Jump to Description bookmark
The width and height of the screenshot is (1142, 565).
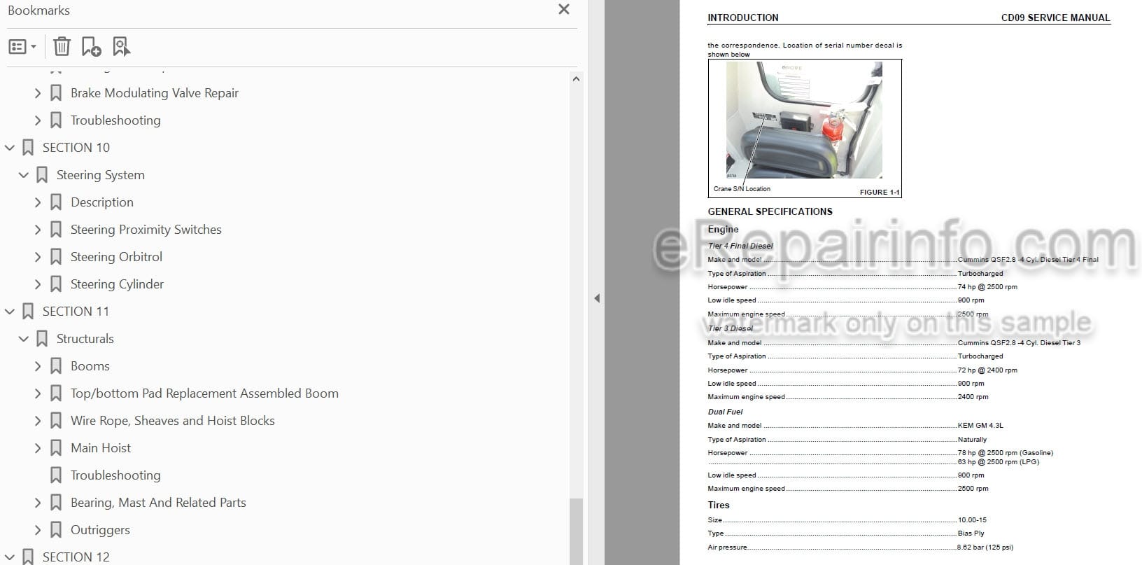click(102, 202)
